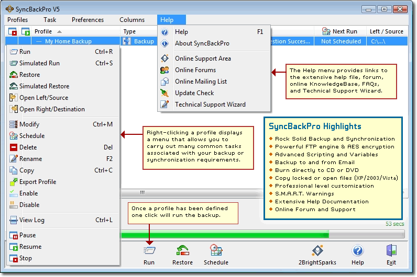Viewport: 417px width, 277px height.
Task: Click the Help menu question mark icon
Action: 164,32
